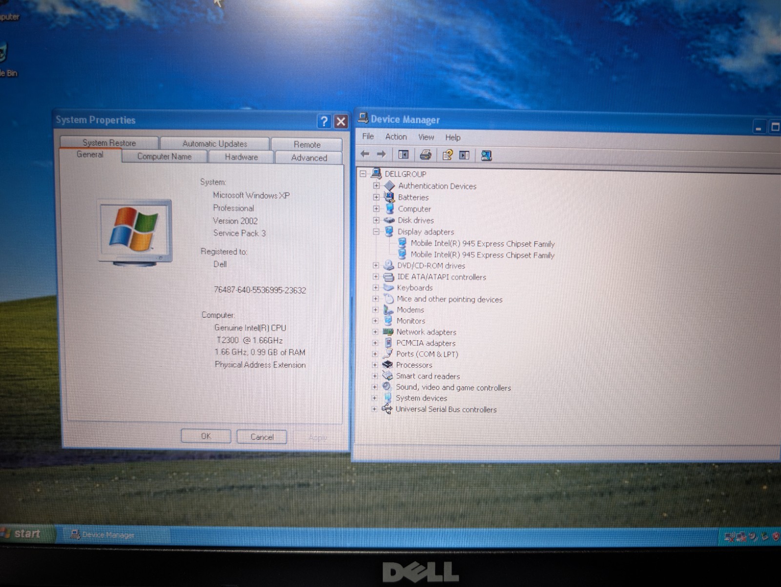Collapse the DELLGROUP root node
The image size is (781, 587).
(363, 174)
